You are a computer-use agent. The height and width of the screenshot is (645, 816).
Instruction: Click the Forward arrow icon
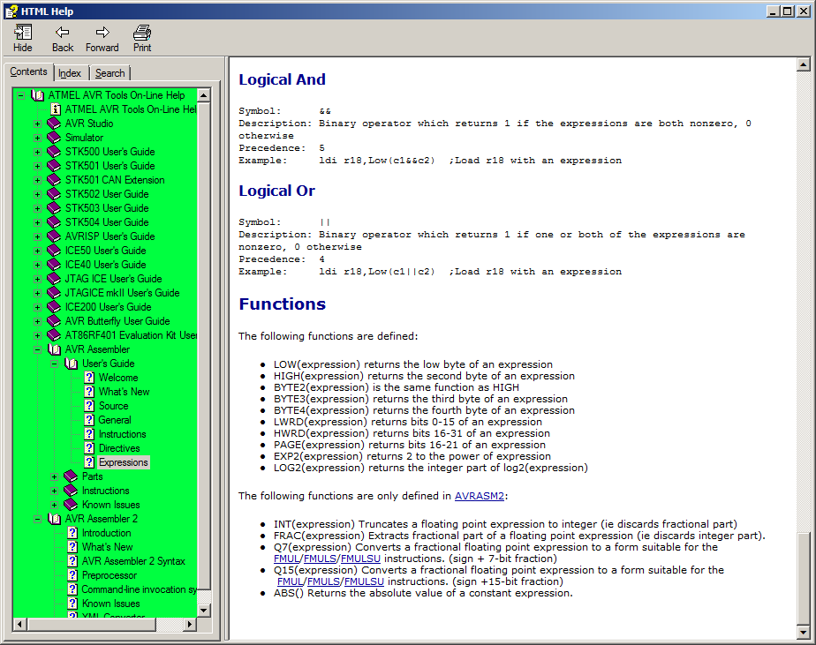tap(102, 33)
